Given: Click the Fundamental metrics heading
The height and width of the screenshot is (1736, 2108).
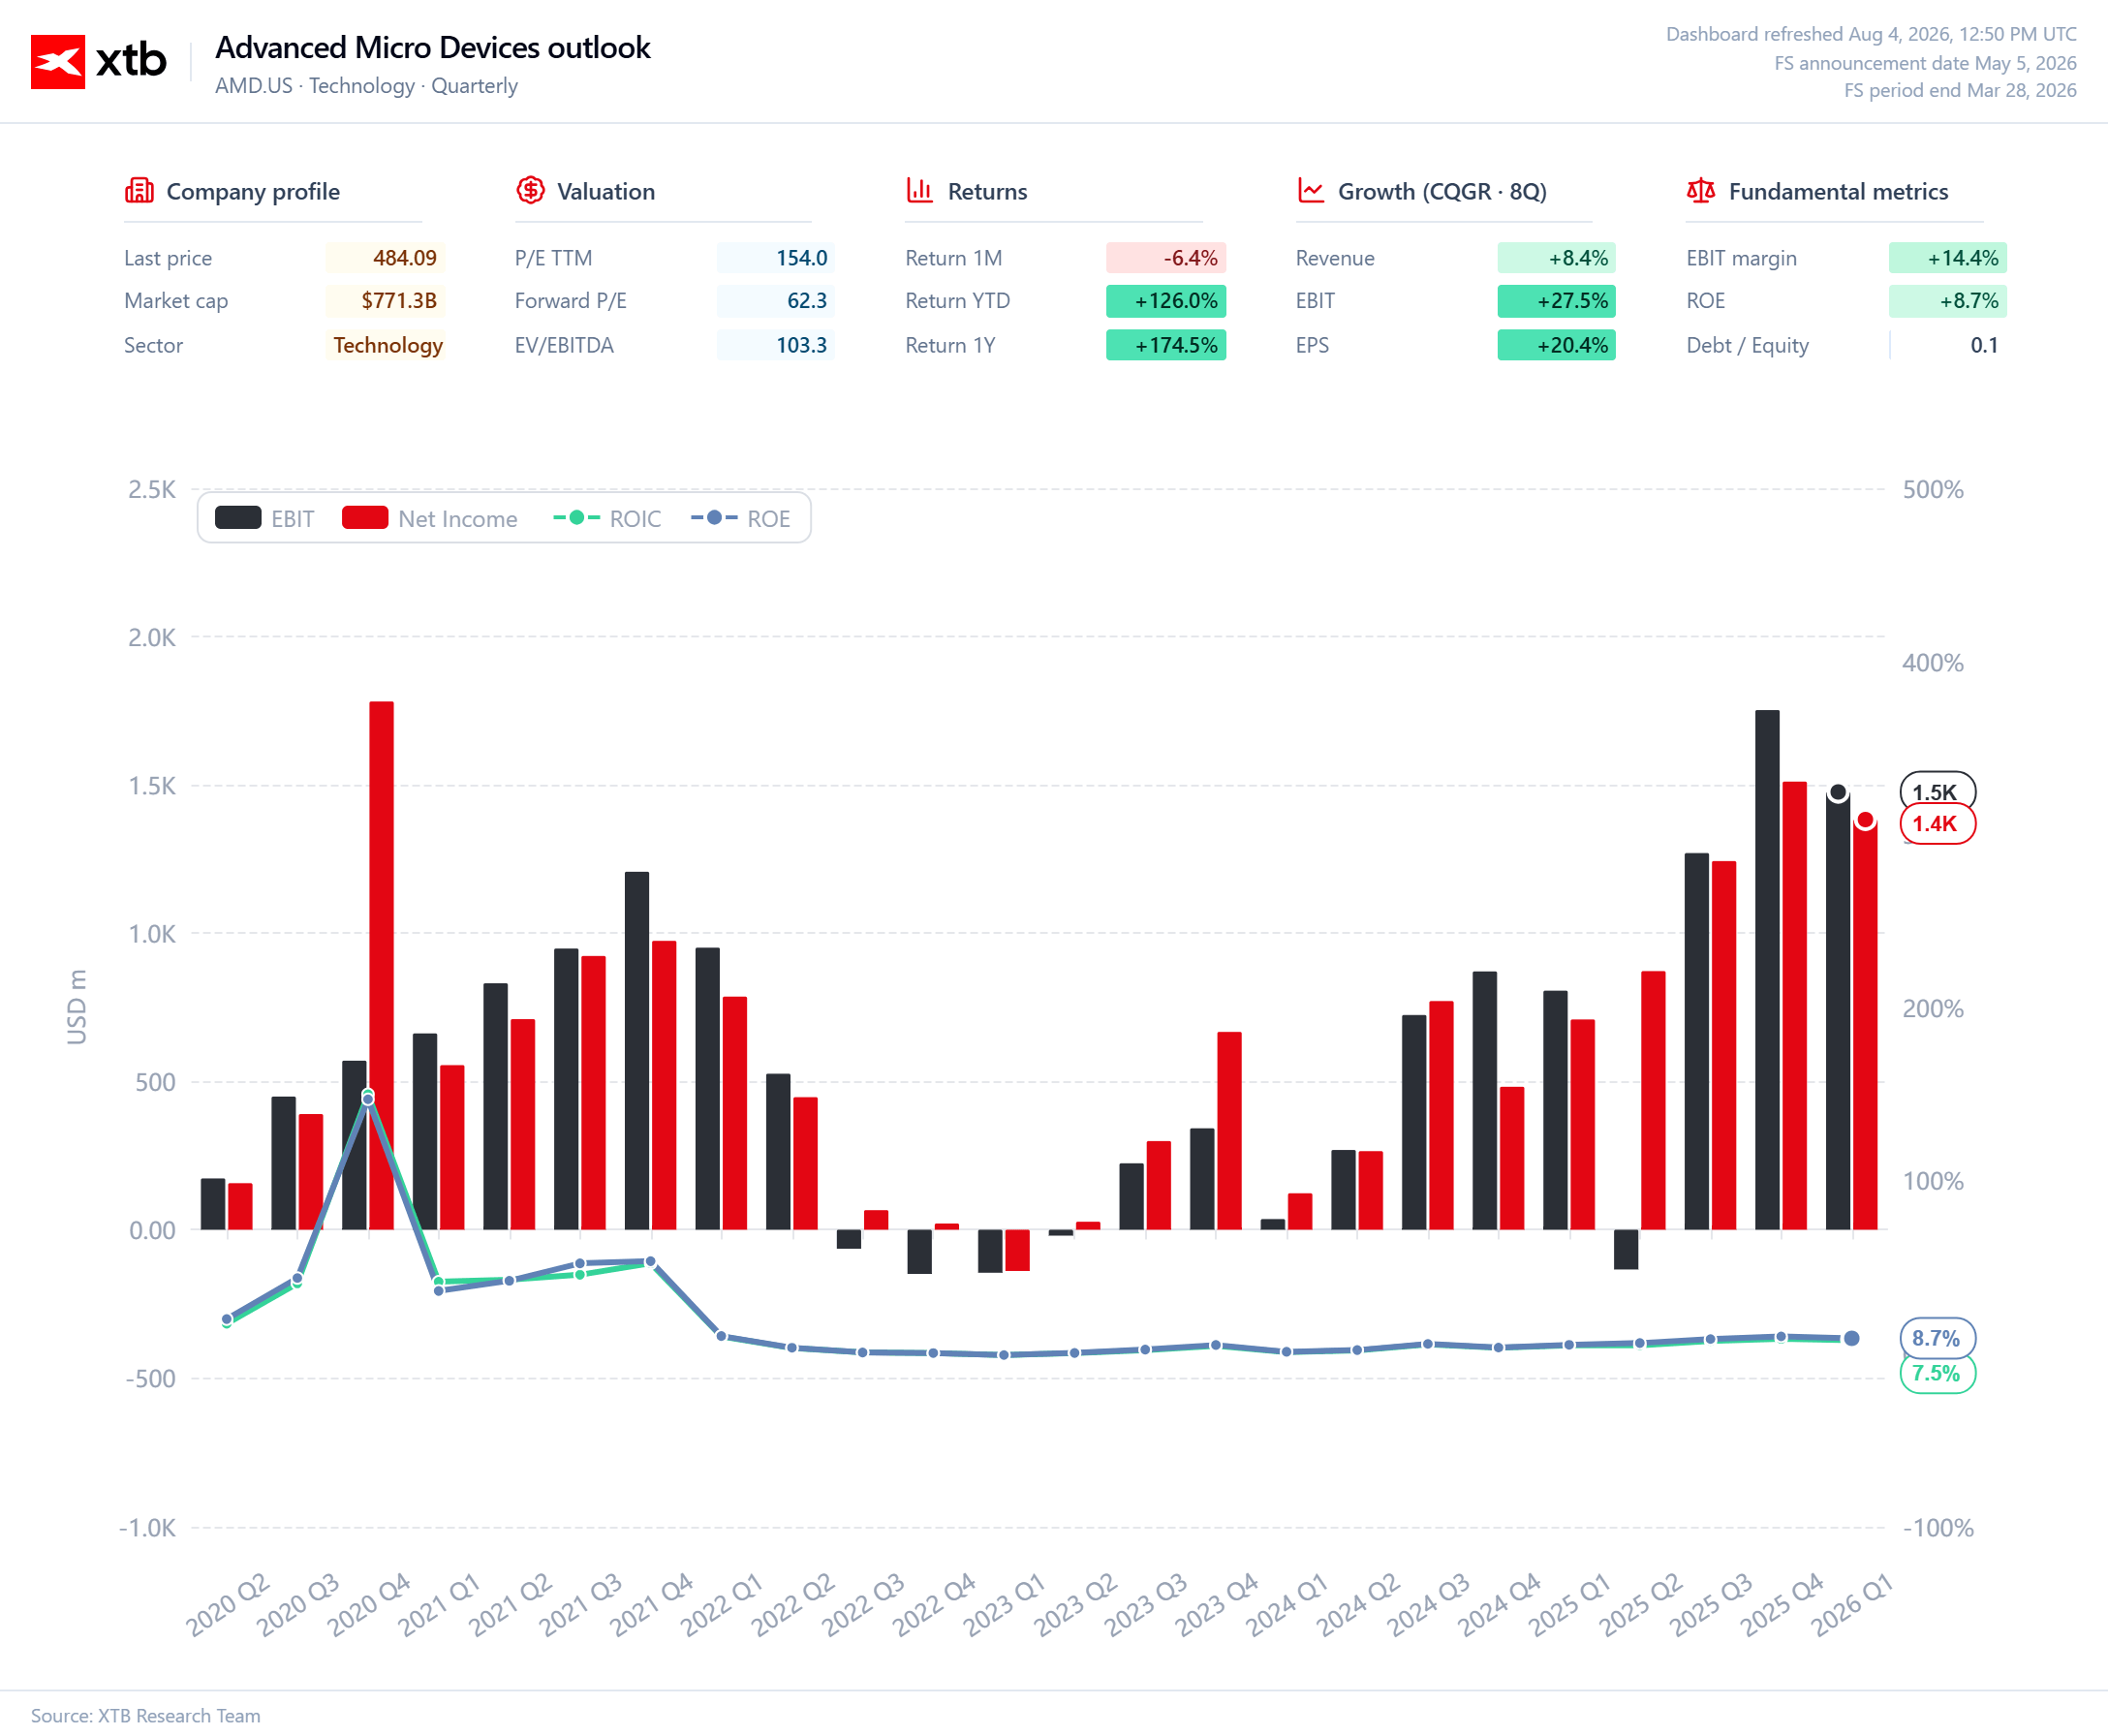Looking at the screenshot, I should click(1838, 191).
